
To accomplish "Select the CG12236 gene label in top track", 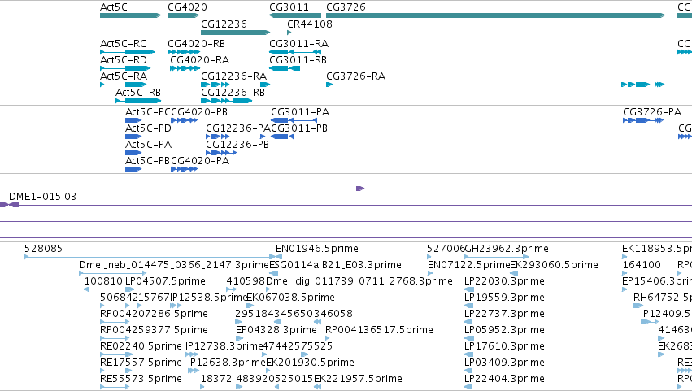I will pyautogui.click(x=224, y=24).
